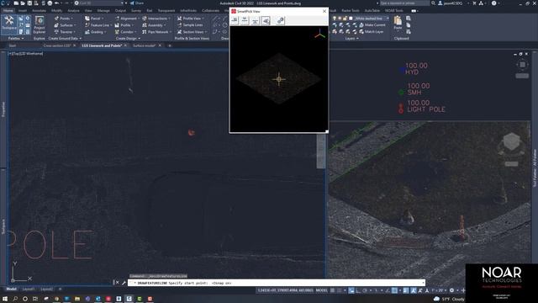Open the Start drawing tab
The image size is (538, 303).
tap(13, 45)
